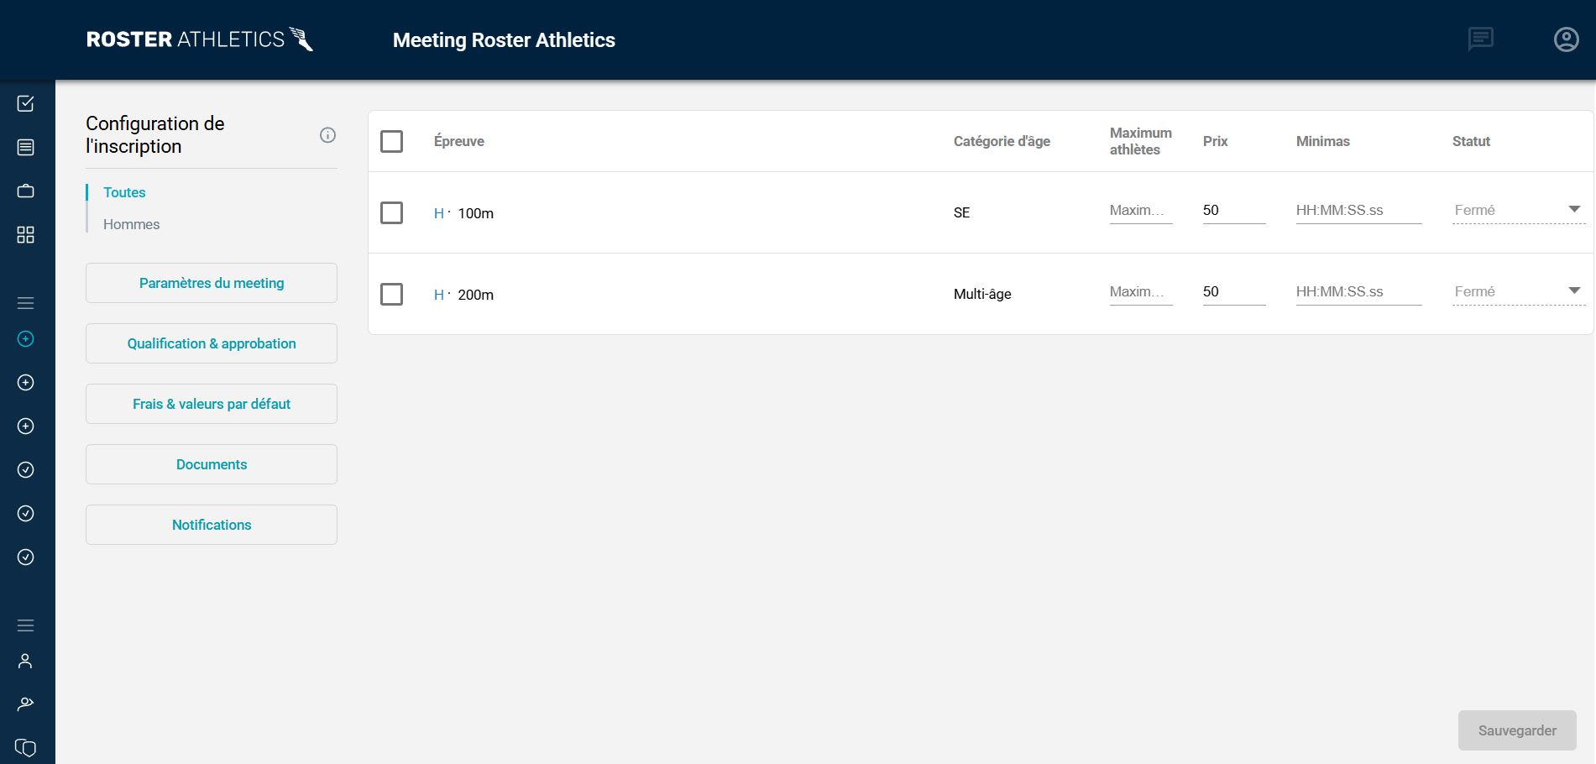
Task: Click the info icon beside Configuration de l'inscription
Action: 327,135
